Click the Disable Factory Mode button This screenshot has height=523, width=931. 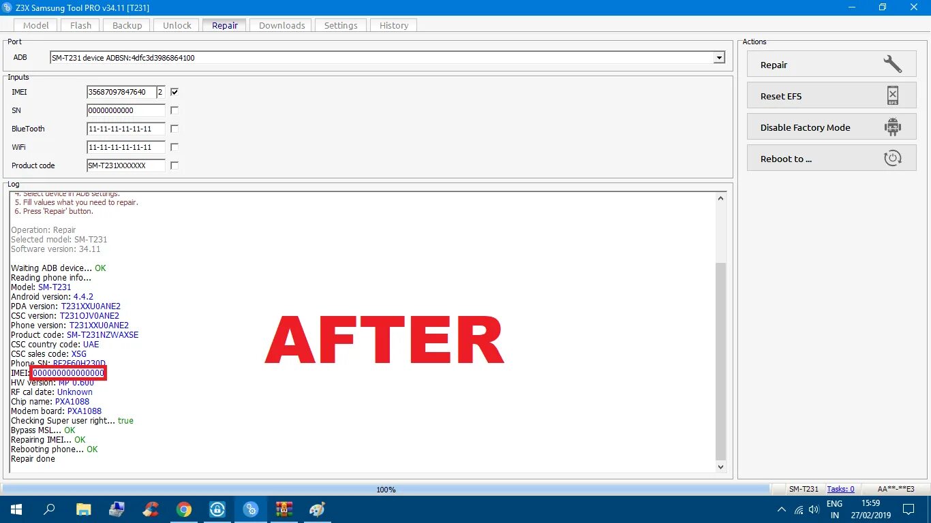click(831, 127)
